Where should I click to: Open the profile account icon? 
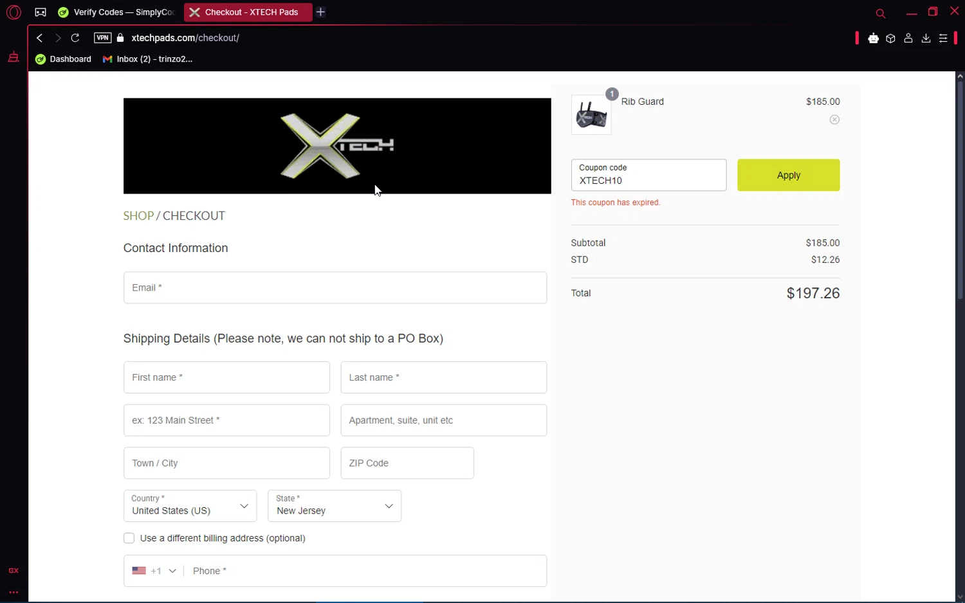pos(908,39)
